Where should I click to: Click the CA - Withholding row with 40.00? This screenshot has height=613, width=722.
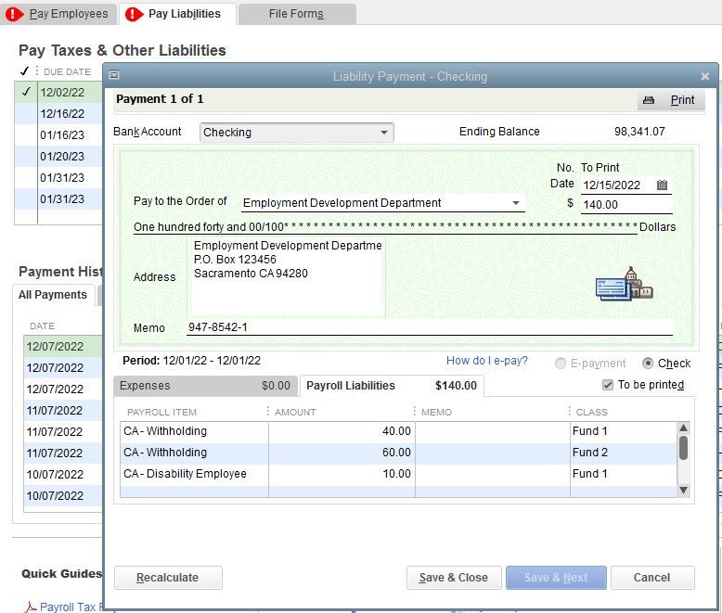pyautogui.click(x=398, y=431)
